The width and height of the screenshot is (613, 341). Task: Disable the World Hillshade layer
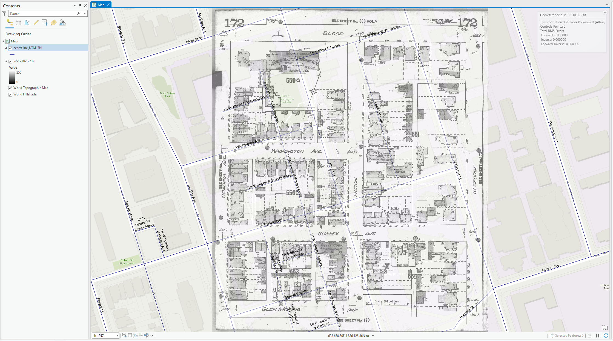click(10, 94)
